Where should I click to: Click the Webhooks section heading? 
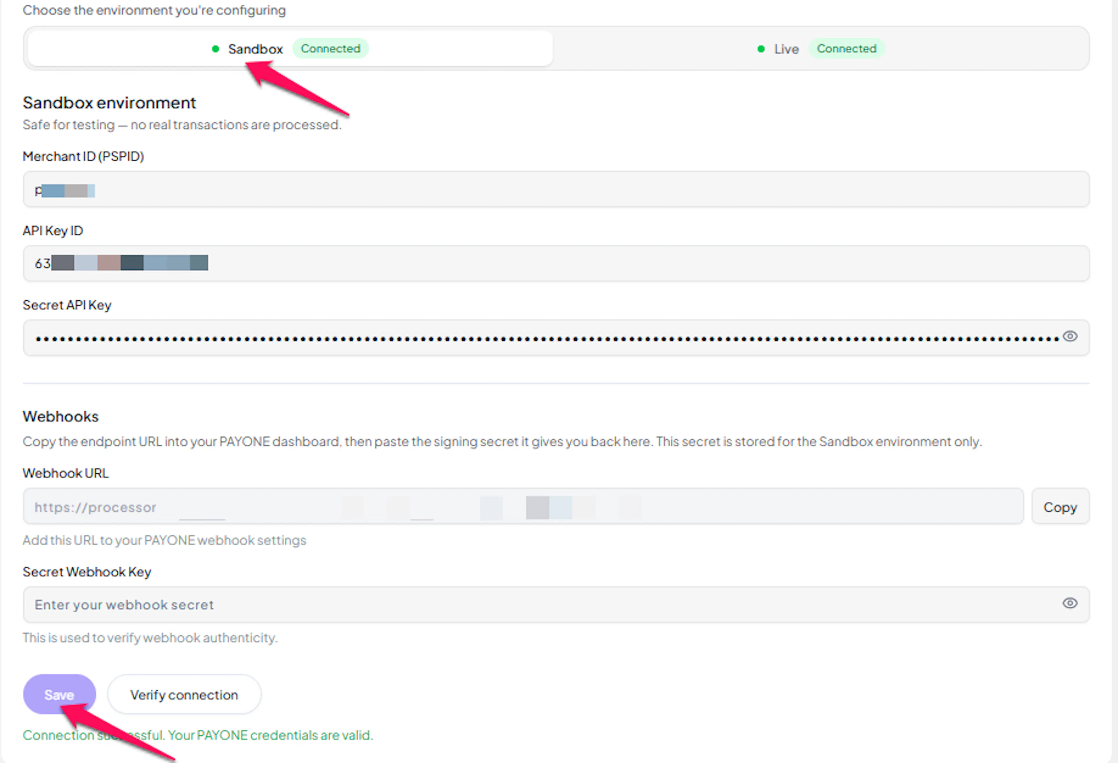coord(61,416)
